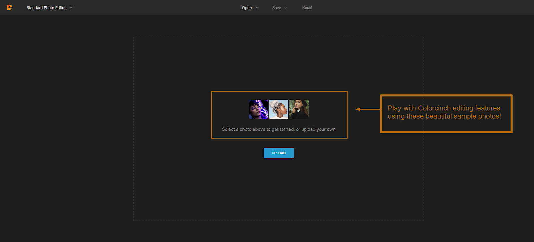Click empty canvas area above the sample photos
The height and width of the screenshot is (242, 534).
279,63
